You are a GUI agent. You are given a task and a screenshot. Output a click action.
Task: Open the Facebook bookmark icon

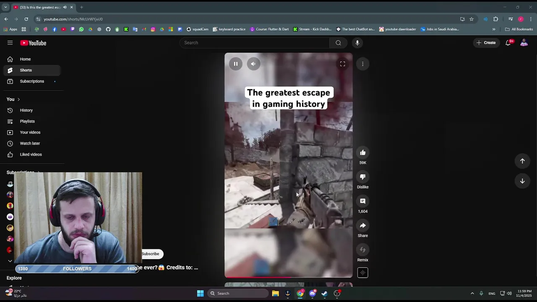[x=55, y=29]
